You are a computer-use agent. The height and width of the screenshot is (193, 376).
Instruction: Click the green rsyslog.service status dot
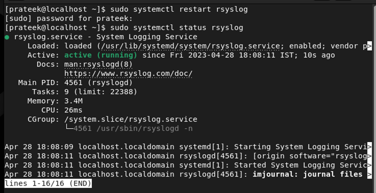point(6,37)
